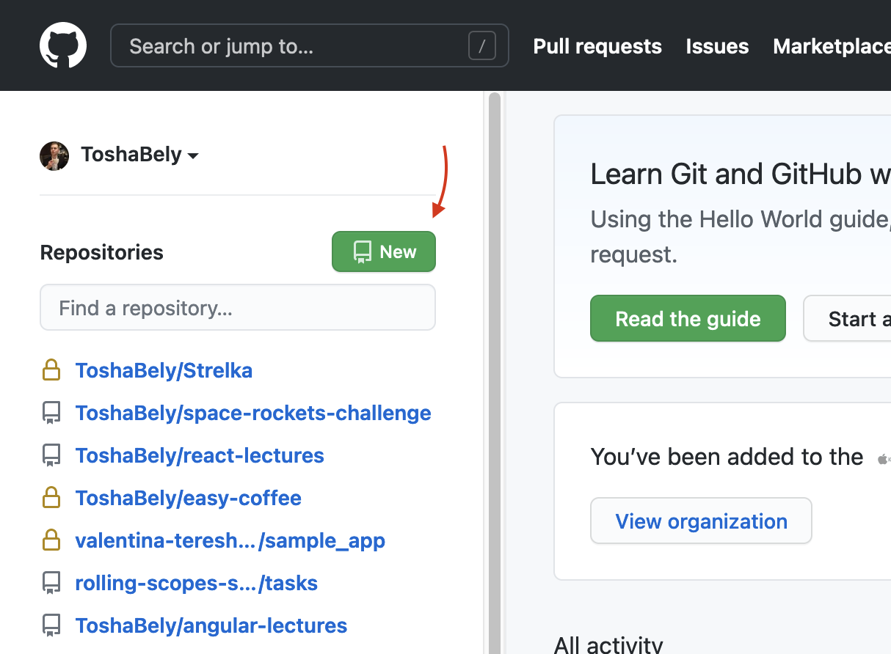891x654 pixels.
Task: Open ToshaBely/react-lectures repository
Action: tap(200, 455)
